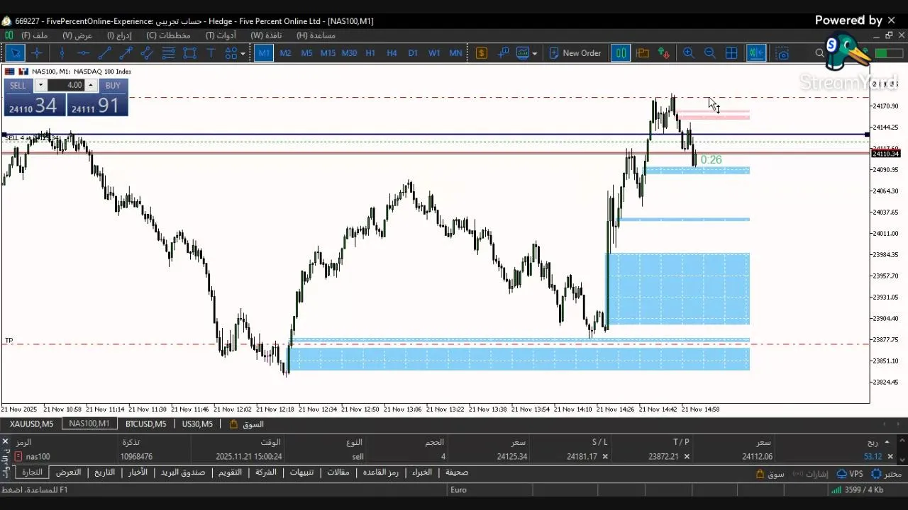
Task: Select the crosshair tool
Action: (37, 53)
